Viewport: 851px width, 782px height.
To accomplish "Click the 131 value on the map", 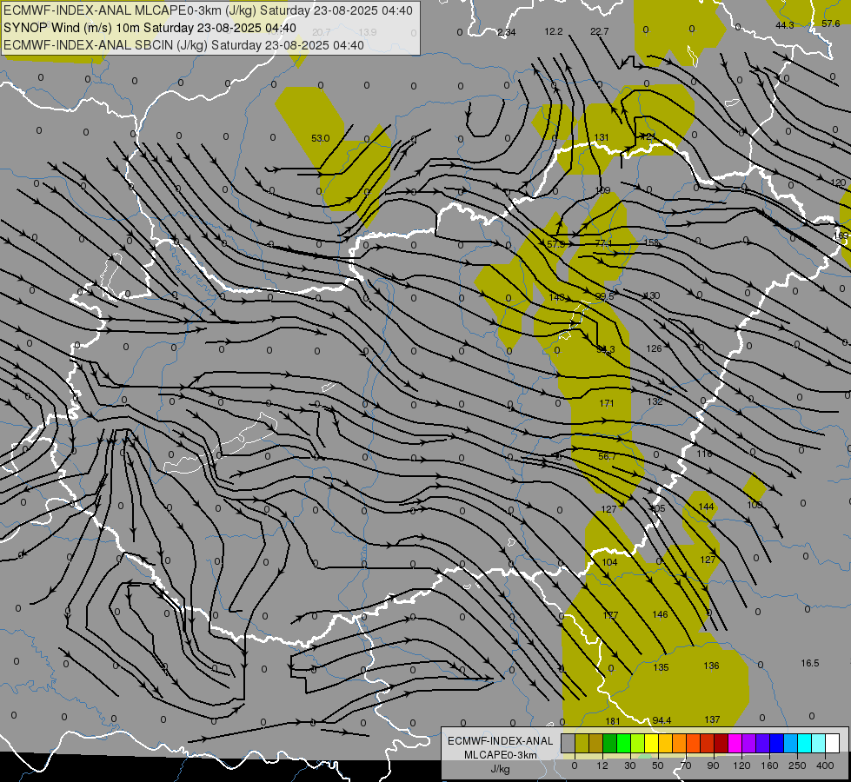I will pos(602,138).
